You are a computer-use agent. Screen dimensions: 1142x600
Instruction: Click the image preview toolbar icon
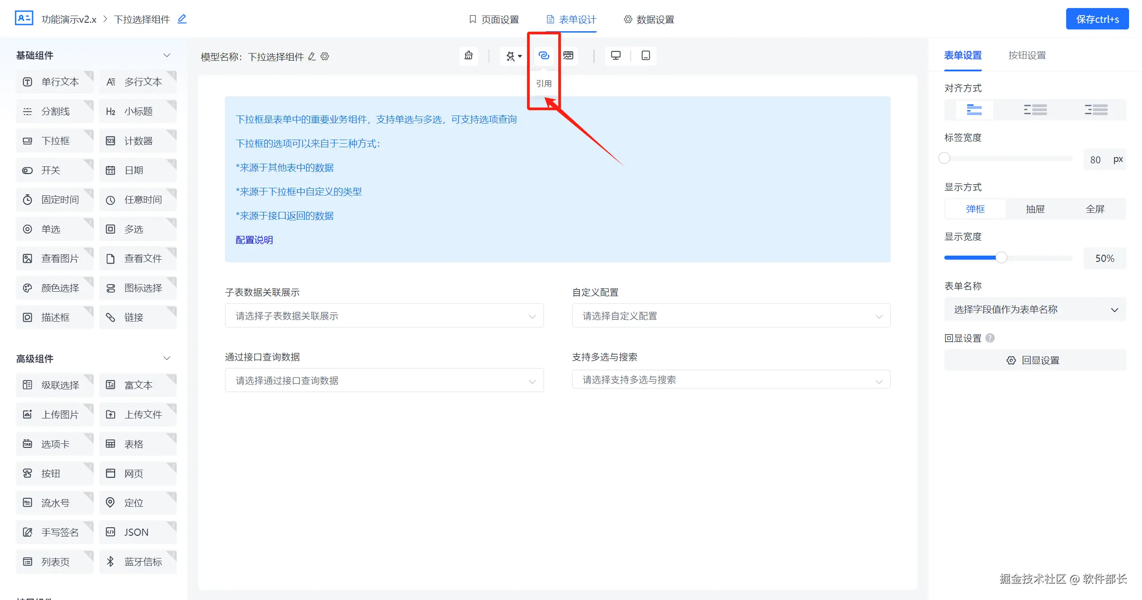(x=568, y=56)
